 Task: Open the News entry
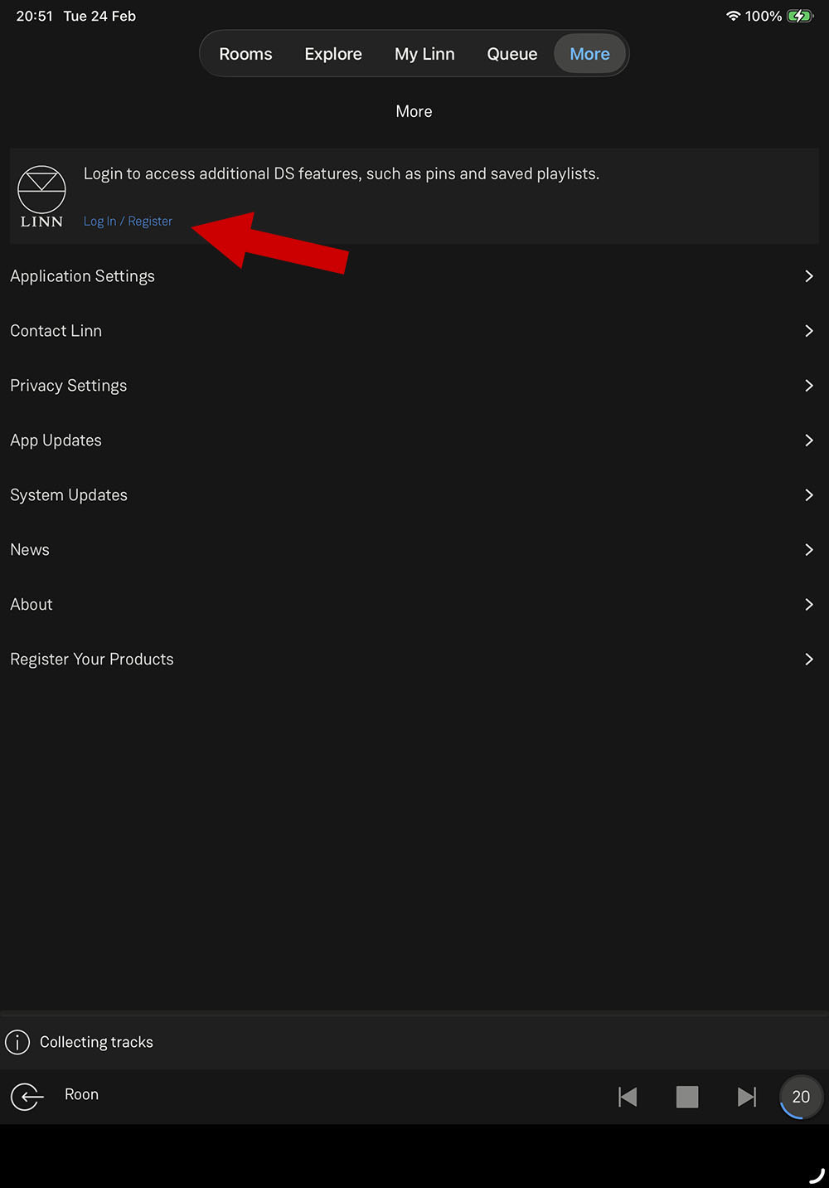pyautogui.click(x=30, y=550)
